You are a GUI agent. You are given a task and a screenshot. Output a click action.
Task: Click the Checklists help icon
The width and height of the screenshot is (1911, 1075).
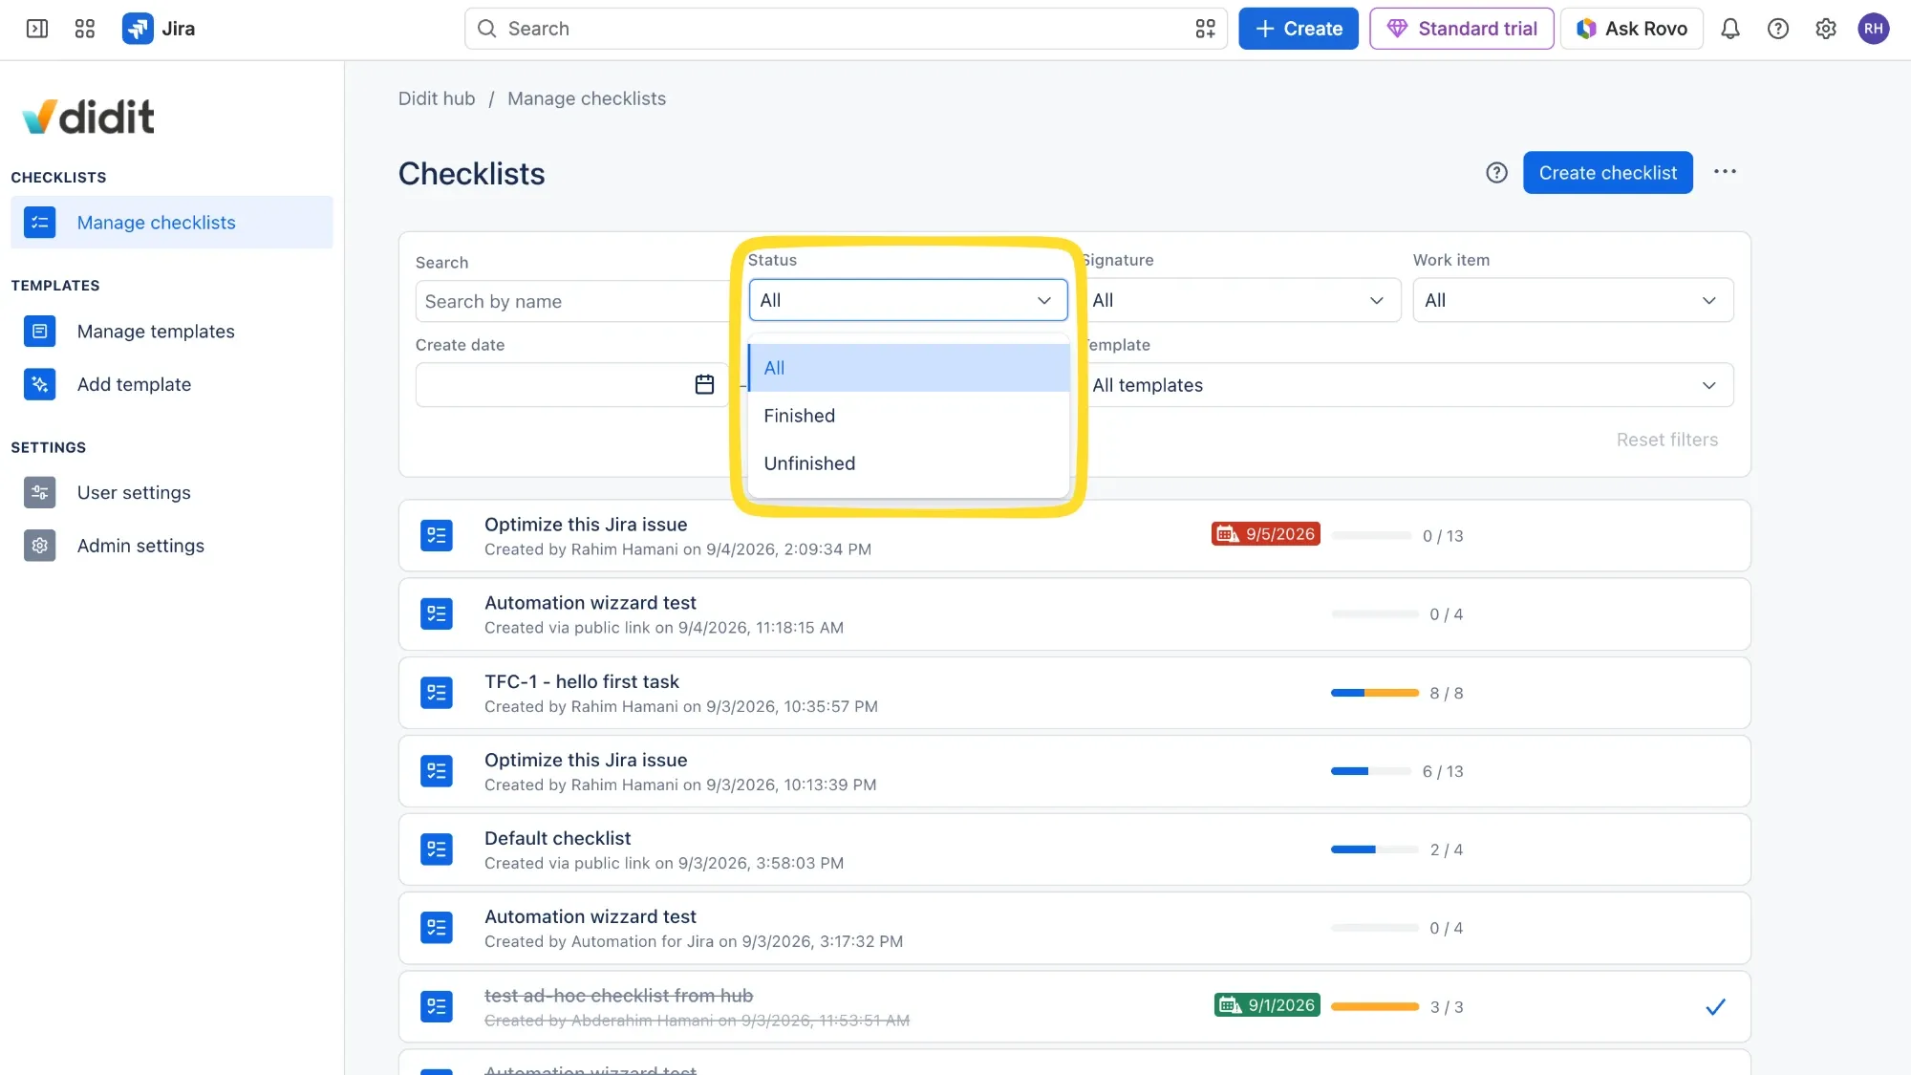[x=1496, y=173]
